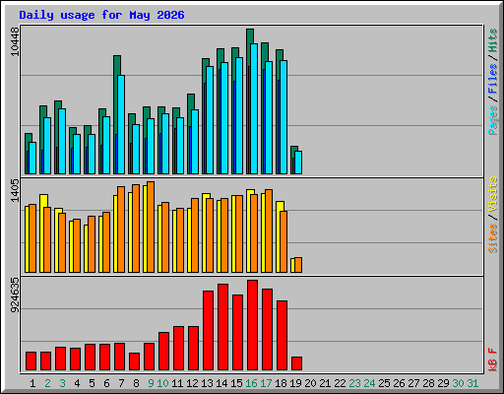Click day label 14 on the x-axis
The image size is (504, 394).
coord(221,383)
